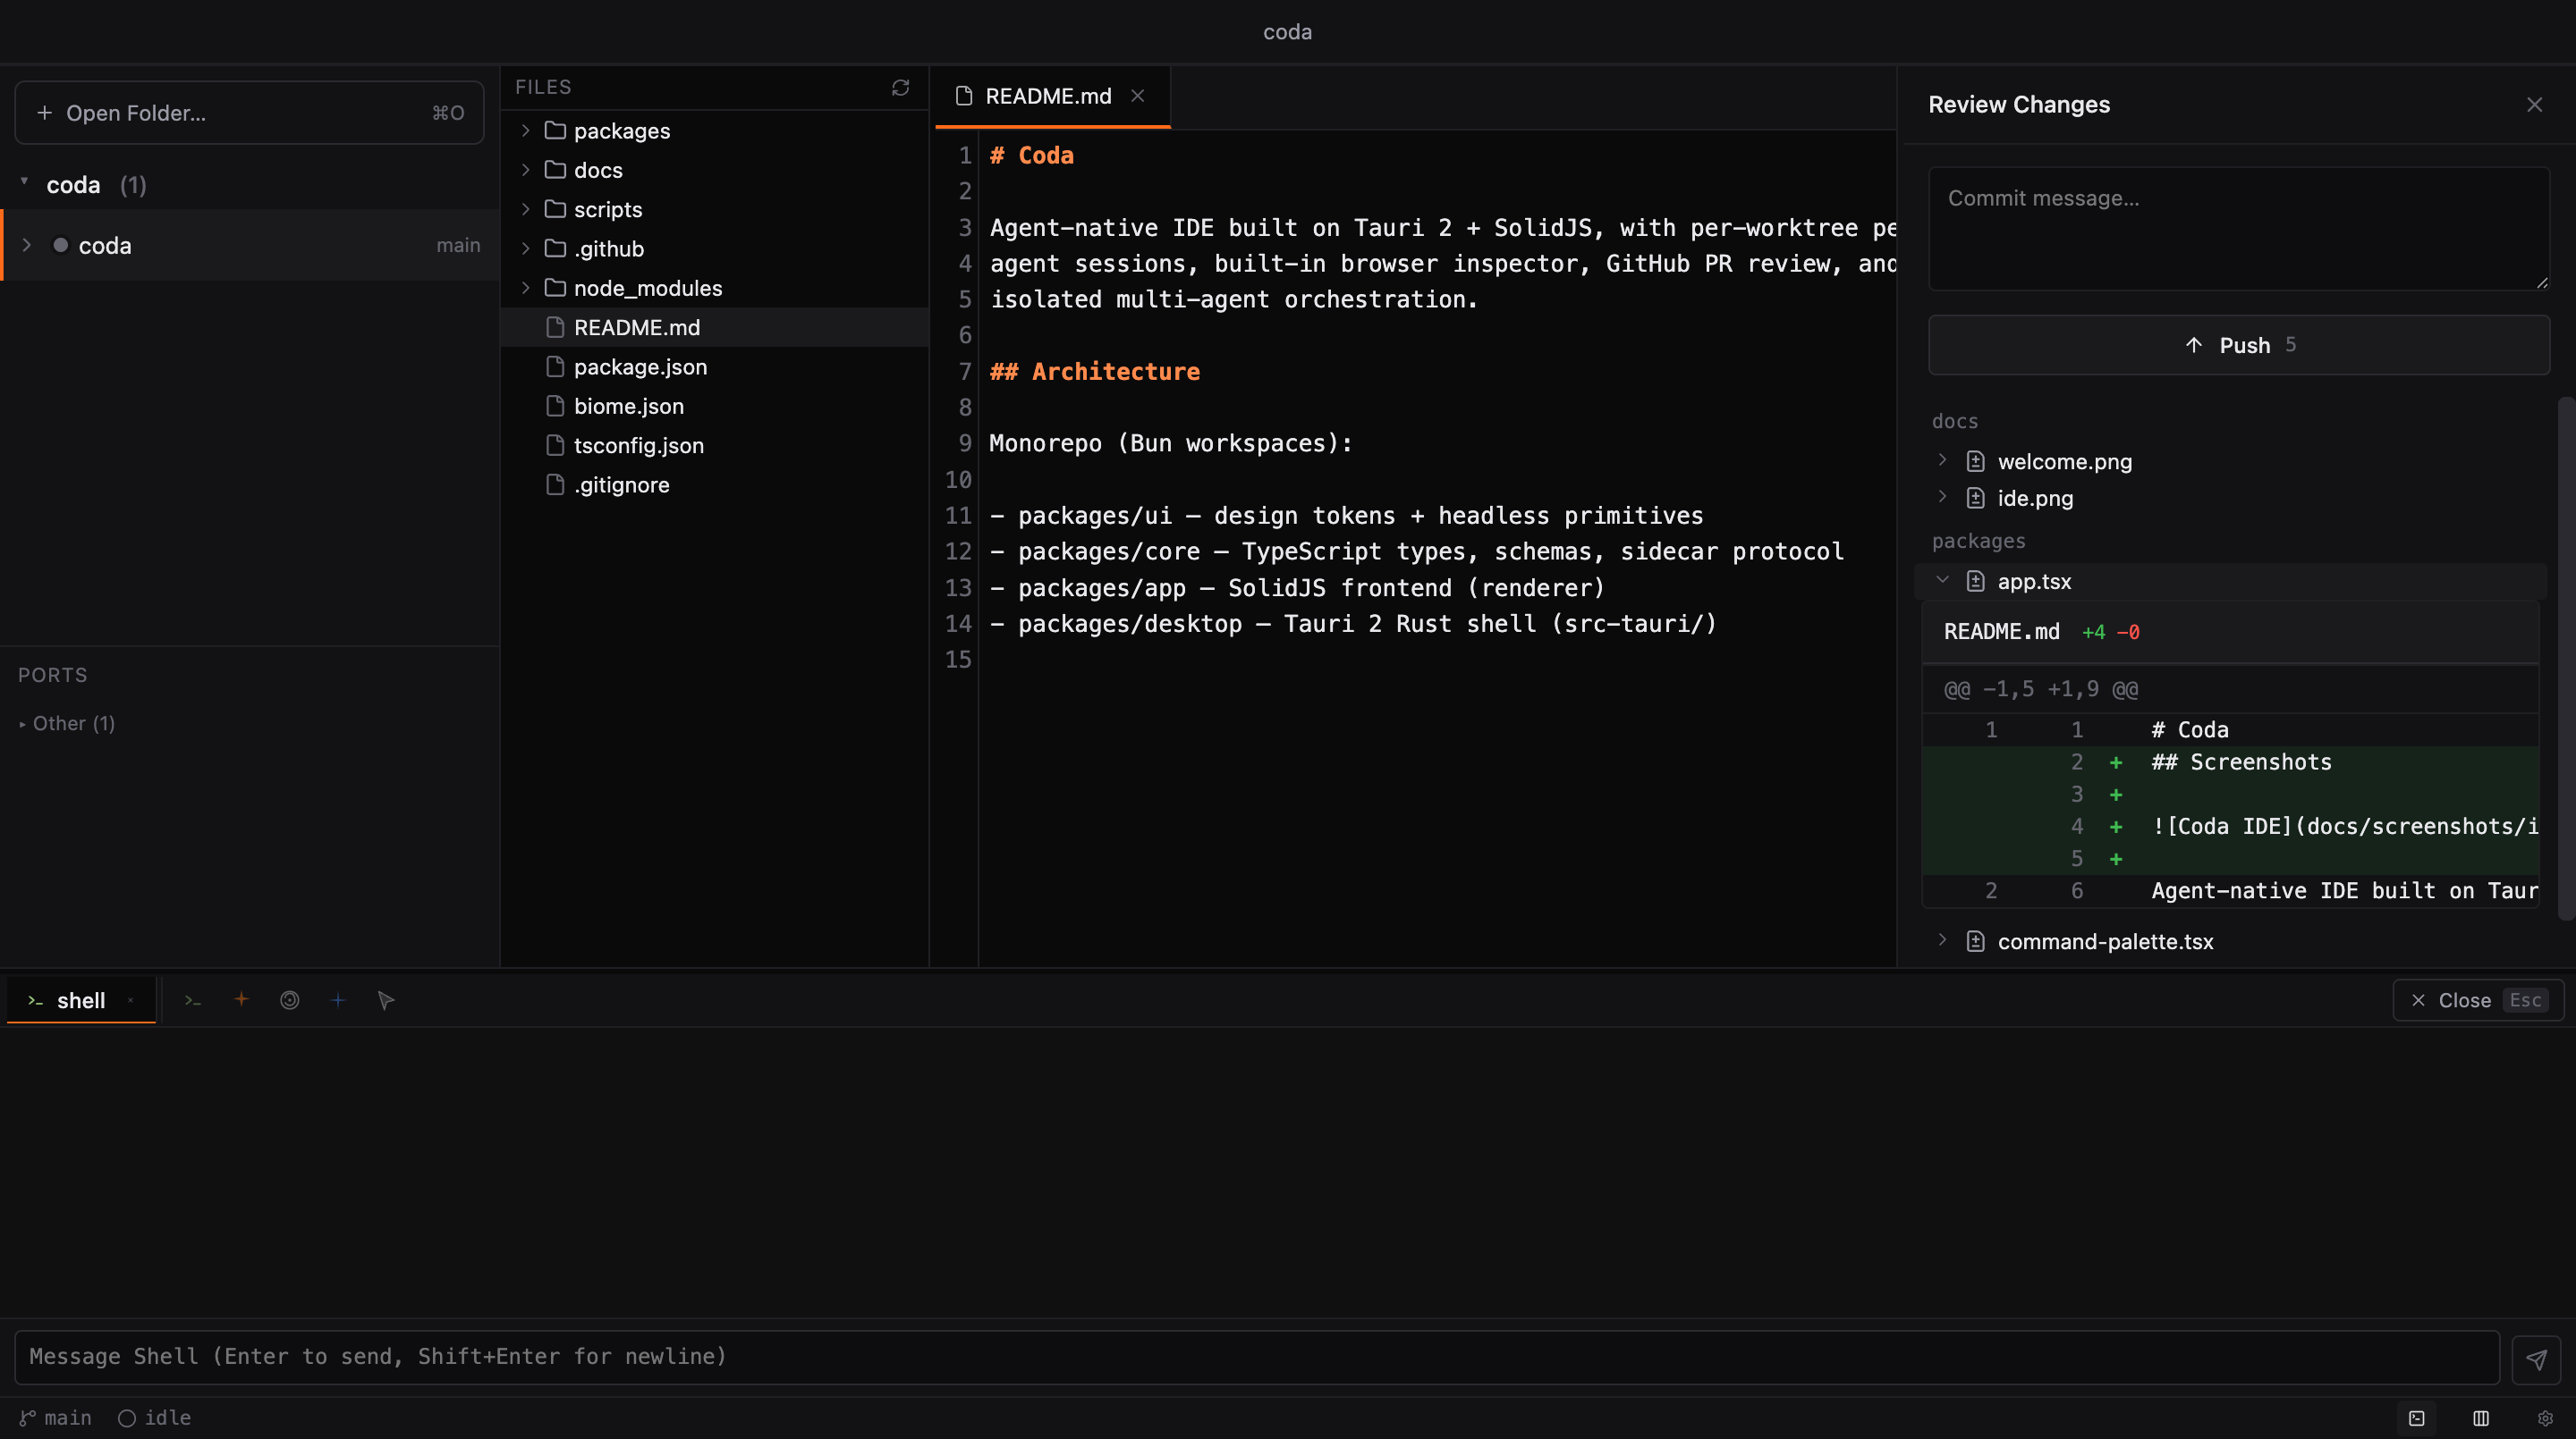Screen dimensions: 2576x1439
Task: Expand the scripts folder chevron
Action: (525, 209)
